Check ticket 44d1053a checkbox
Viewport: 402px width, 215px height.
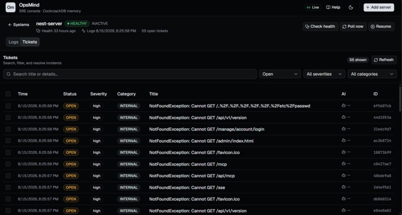pos(8,117)
